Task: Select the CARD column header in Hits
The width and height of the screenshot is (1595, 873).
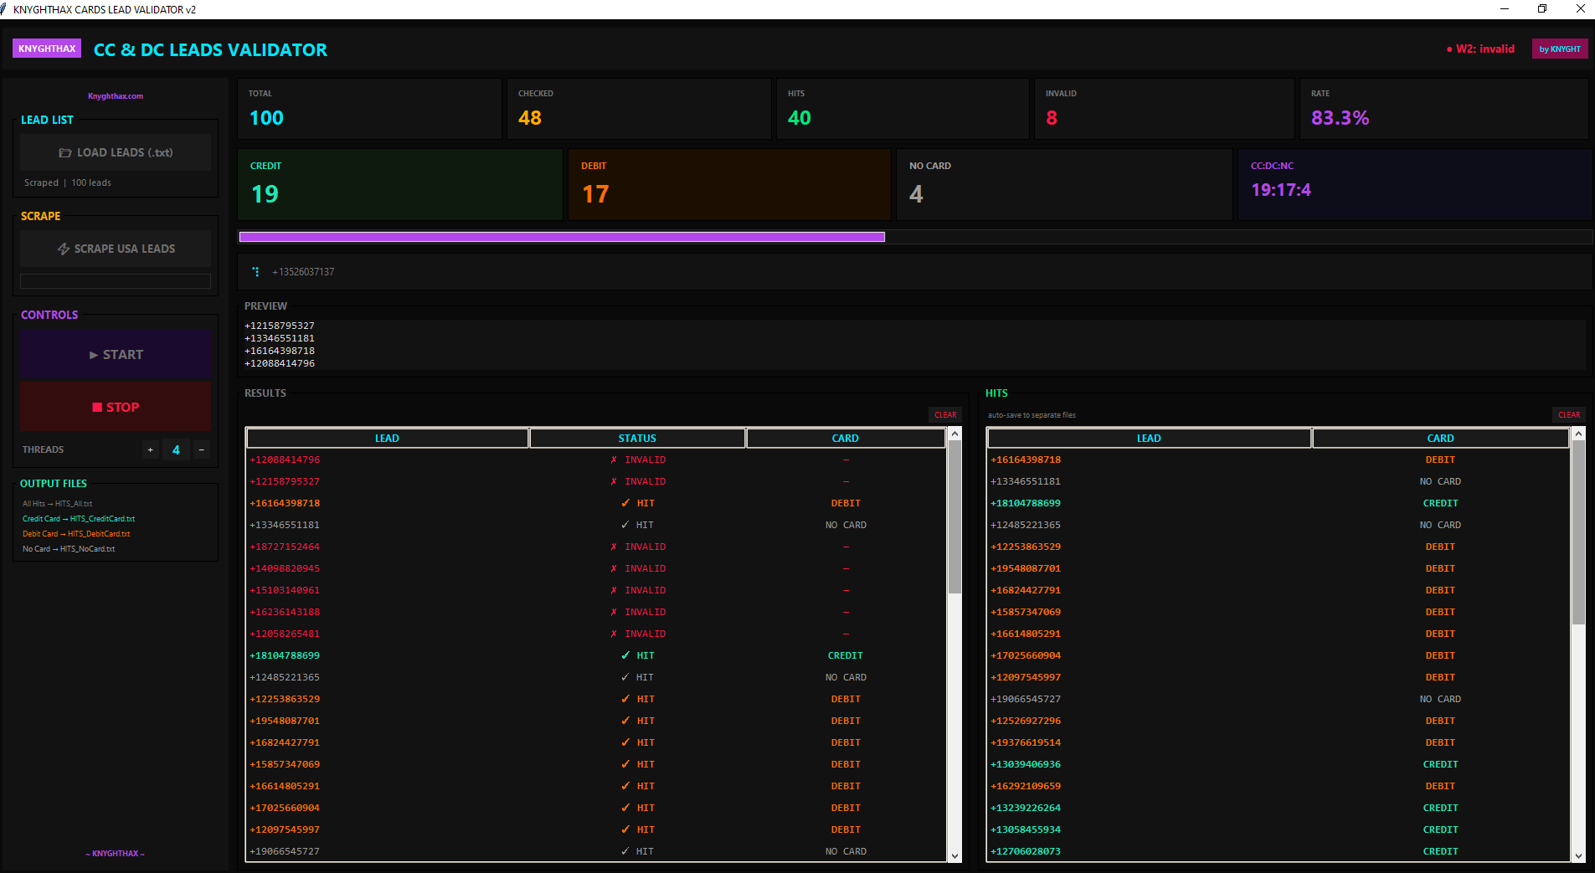Action: [x=1440, y=439]
